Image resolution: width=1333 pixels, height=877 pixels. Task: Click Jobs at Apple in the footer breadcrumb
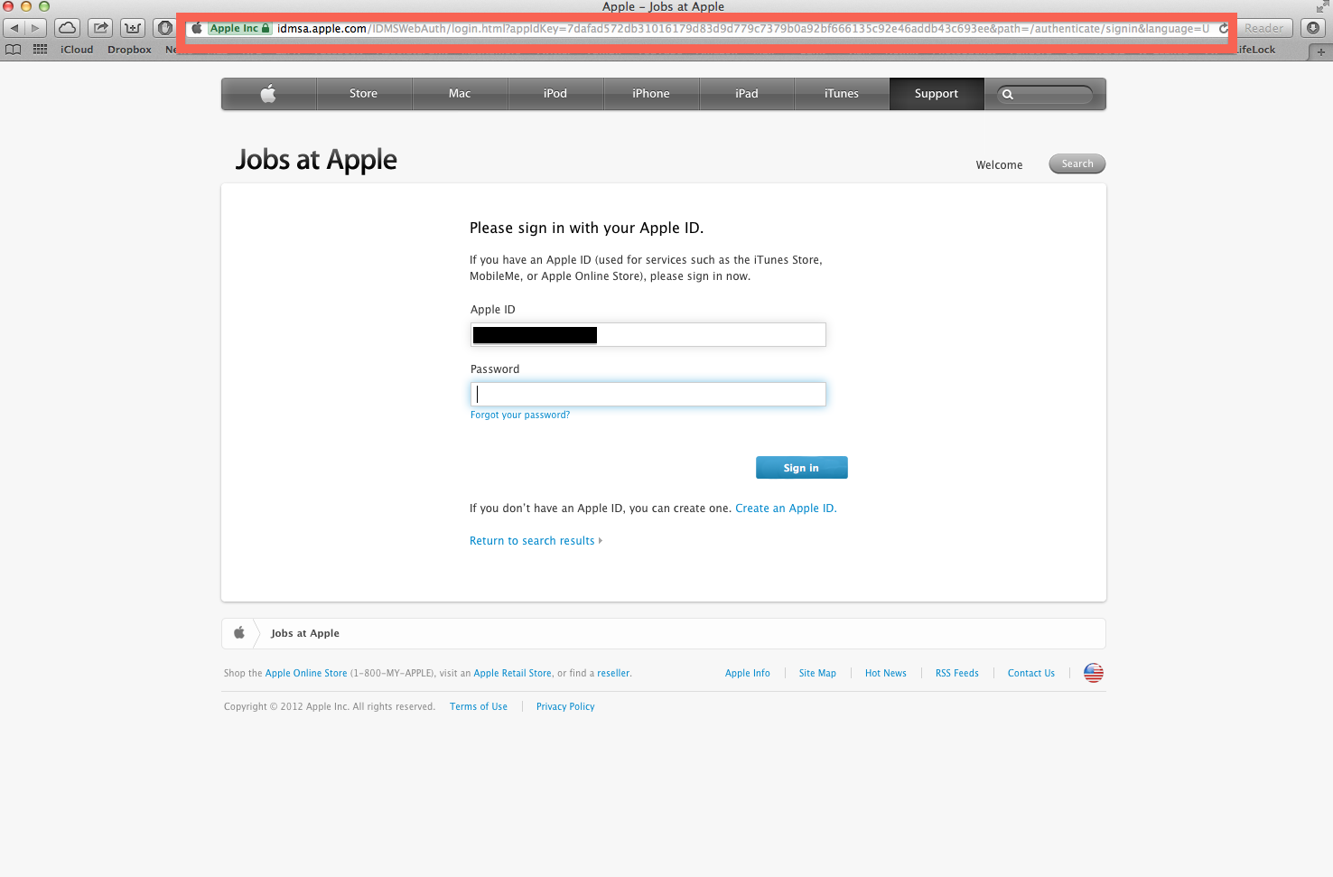(305, 633)
